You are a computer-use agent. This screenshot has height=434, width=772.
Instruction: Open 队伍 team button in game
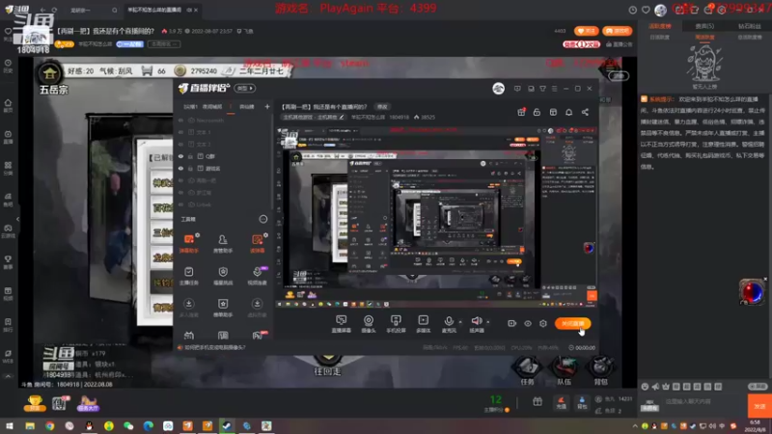tap(565, 371)
